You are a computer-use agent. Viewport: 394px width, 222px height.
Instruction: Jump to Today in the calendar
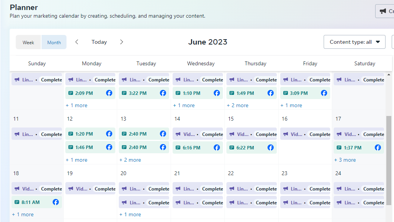pyautogui.click(x=99, y=42)
